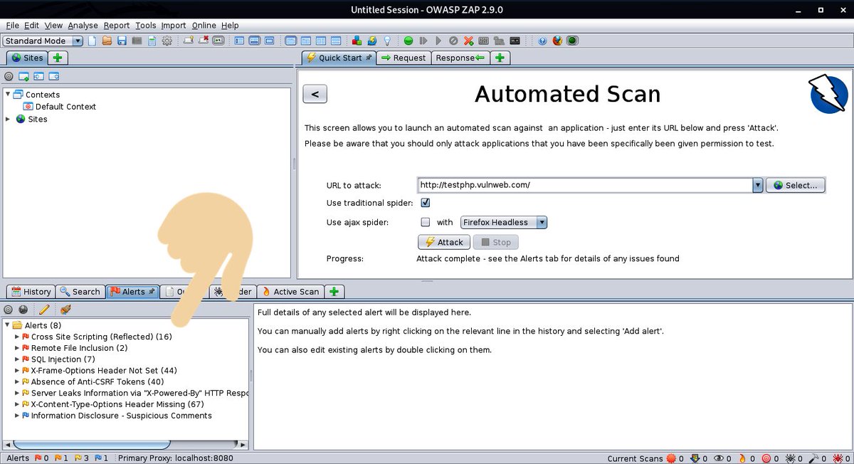Click the Open Session folder icon

point(107,41)
